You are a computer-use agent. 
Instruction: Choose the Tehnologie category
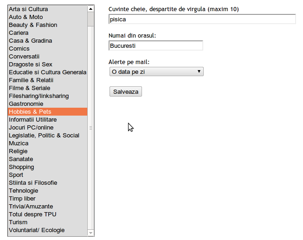point(47,191)
